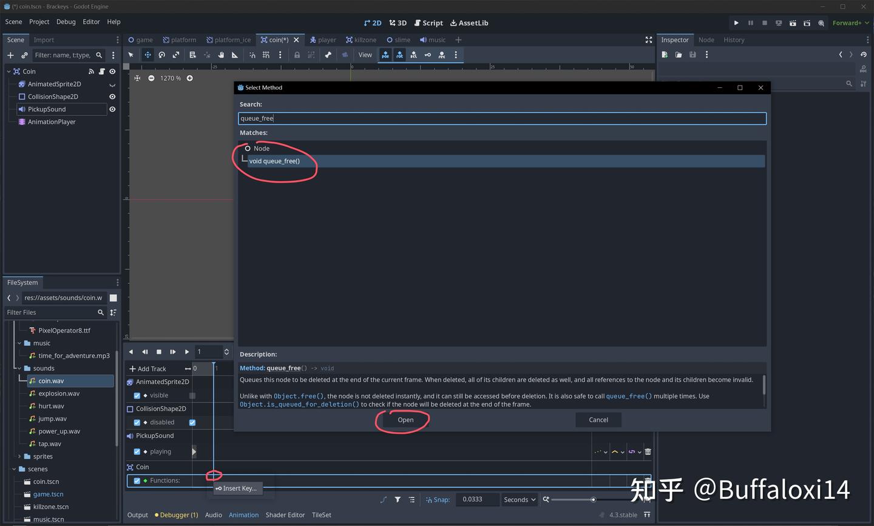This screenshot has height=526, width=874.
Task: Collapse the Coin node in the Scene tree
Action: point(8,71)
